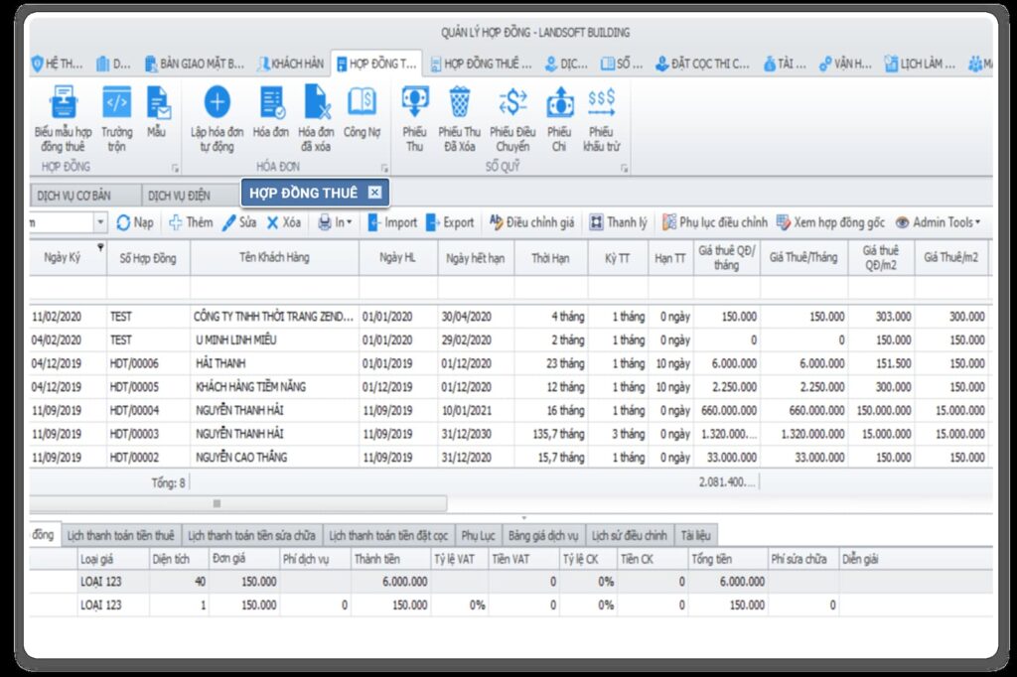This screenshot has width=1017, height=677.
Task: Open the KHÁCH HÀN ribbon tab
Action: tap(291, 64)
